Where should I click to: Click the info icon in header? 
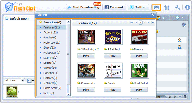coord(187,7)
